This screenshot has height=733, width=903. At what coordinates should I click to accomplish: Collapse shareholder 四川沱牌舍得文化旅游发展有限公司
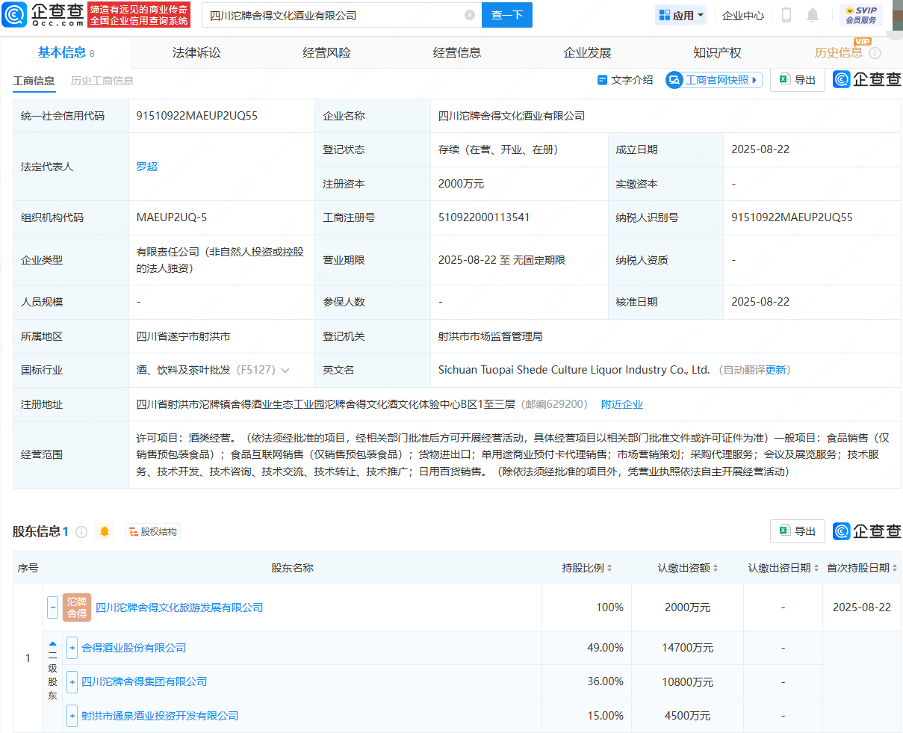52,607
